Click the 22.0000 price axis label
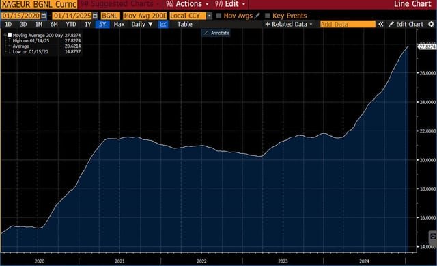 pos(427,131)
